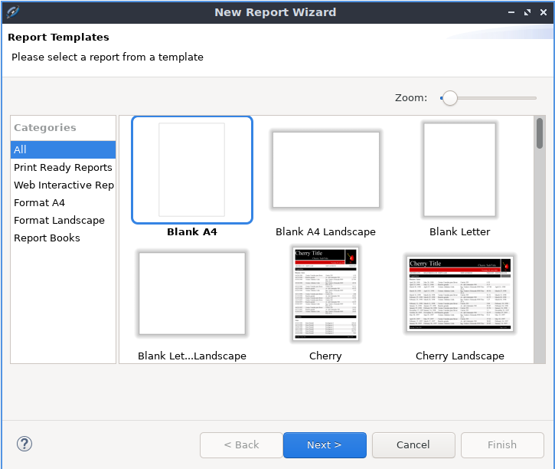The image size is (555, 469).
Task: Click the Jaspersoft Studio title bar icon
Action: pos(13,12)
